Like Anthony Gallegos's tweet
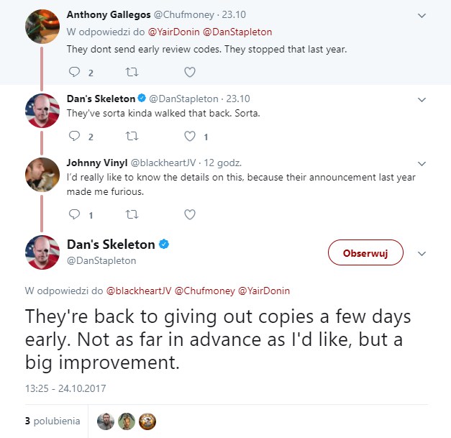This screenshot has height=438, width=451. (x=189, y=72)
